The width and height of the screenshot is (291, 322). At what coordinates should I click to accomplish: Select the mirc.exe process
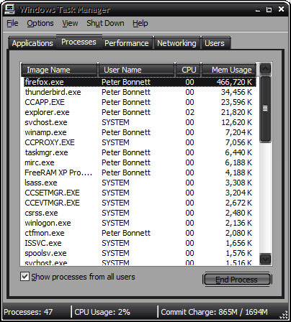tap(140, 162)
